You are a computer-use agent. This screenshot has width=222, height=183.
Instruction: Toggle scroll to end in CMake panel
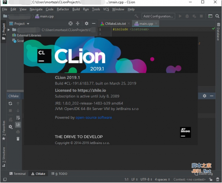(18, 125)
